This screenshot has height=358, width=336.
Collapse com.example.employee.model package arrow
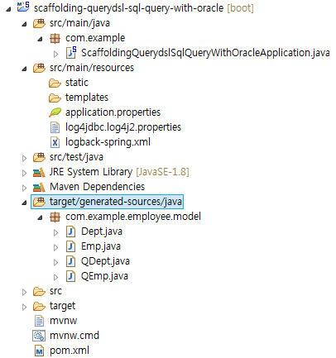[x=41, y=217]
